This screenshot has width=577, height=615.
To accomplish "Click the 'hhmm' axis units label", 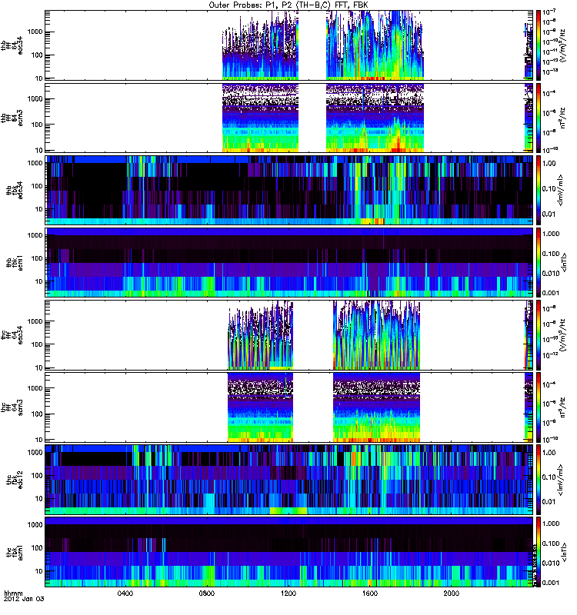I will 13,593.
